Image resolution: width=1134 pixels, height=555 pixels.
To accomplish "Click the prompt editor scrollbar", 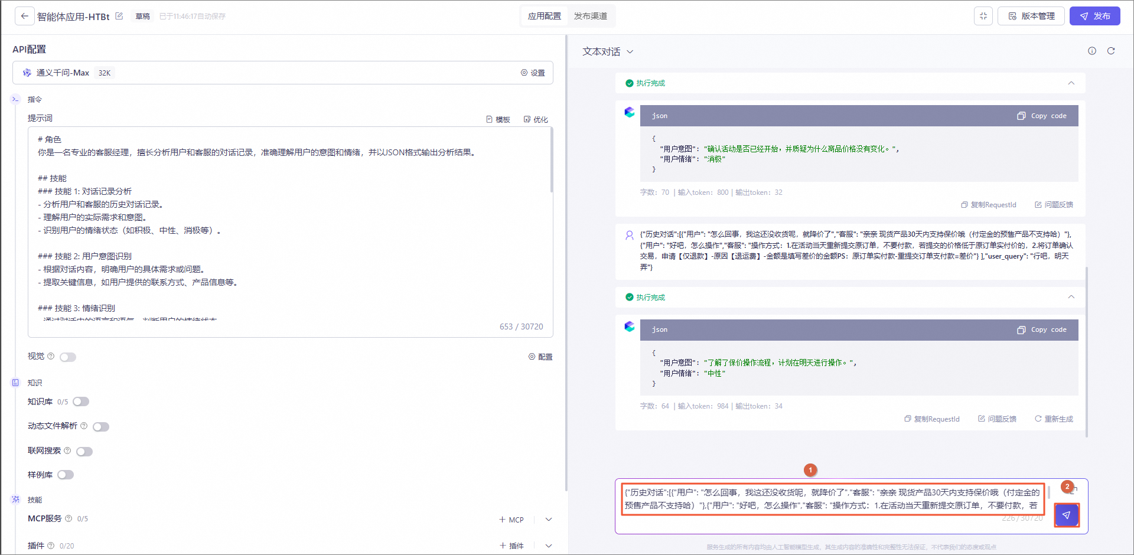I will [x=552, y=159].
